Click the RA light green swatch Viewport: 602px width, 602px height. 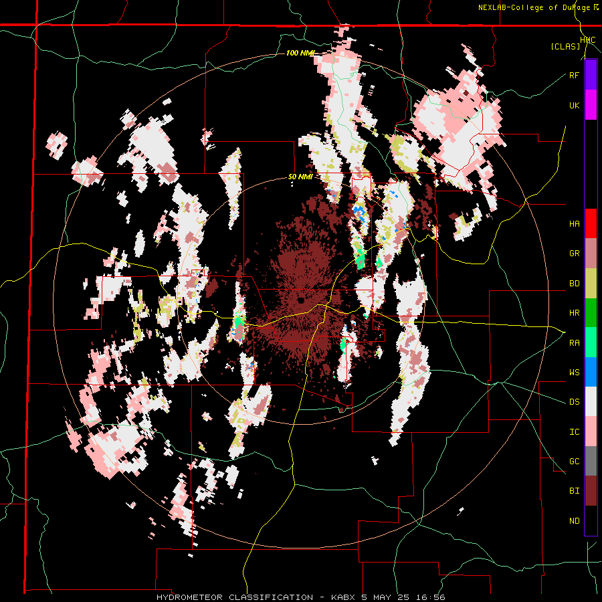click(x=591, y=342)
